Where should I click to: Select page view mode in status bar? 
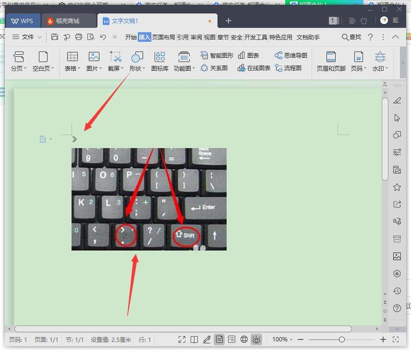pyautogui.click(x=219, y=339)
